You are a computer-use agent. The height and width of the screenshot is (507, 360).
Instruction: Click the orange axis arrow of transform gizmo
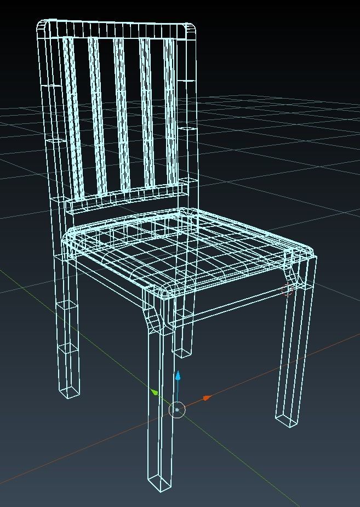207,398
